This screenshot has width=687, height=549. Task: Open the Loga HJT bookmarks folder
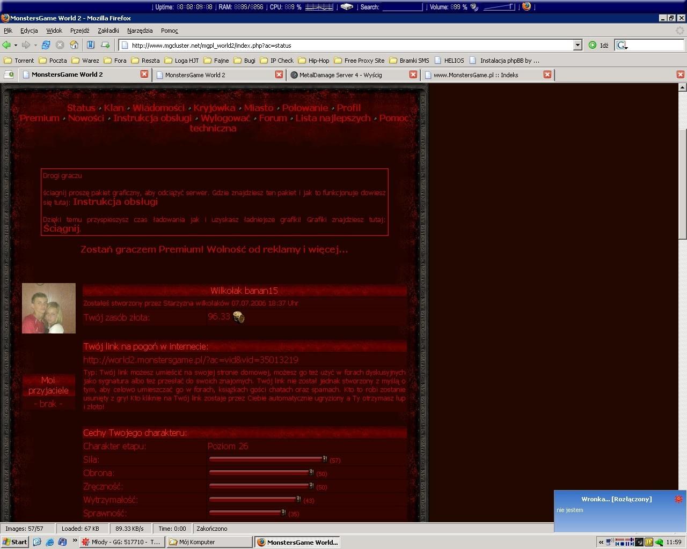181,61
